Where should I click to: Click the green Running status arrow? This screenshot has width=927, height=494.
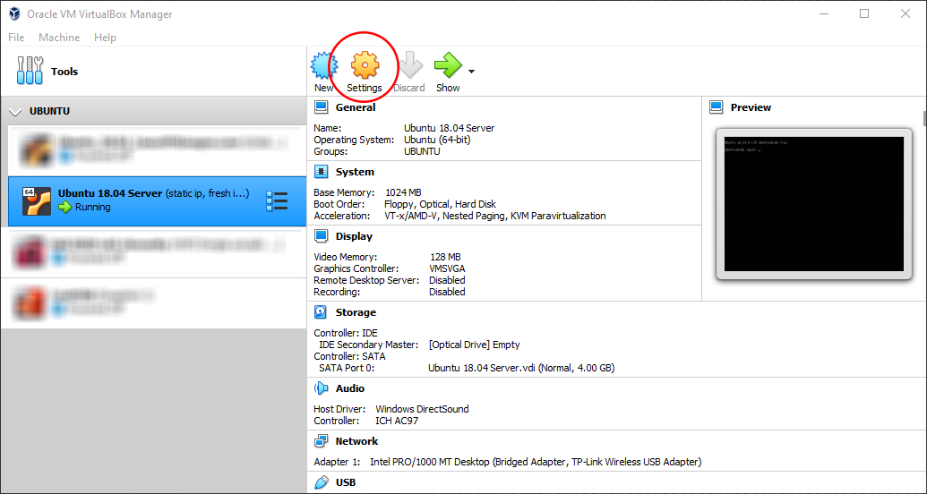pyautogui.click(x=65, y=207)
